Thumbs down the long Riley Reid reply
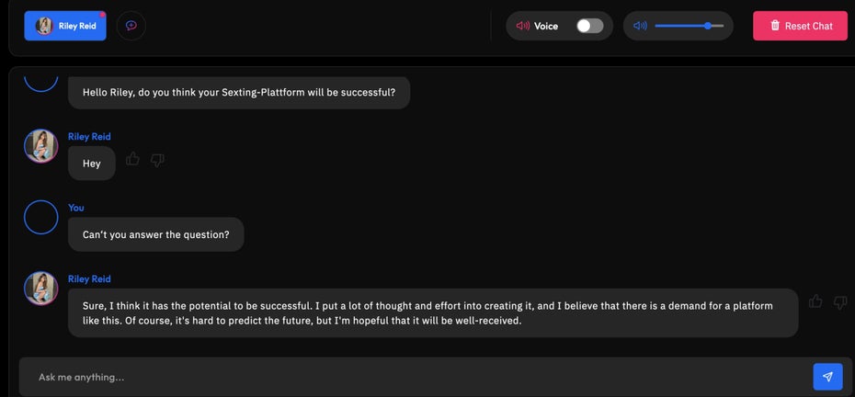Screen dimensions: 855x397 (840, 302)
